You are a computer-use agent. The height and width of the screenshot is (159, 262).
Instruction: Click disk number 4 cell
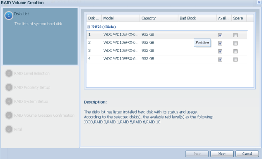click(89, 59)
